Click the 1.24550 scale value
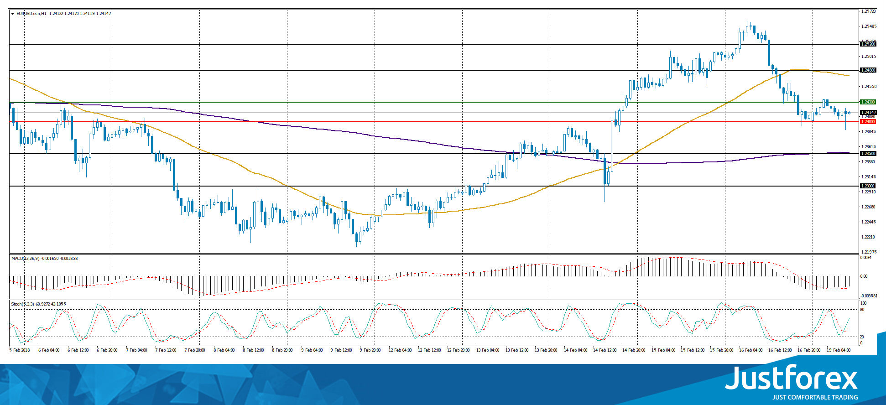The width and height of the screenshot is (886, 405). [868, 87]
